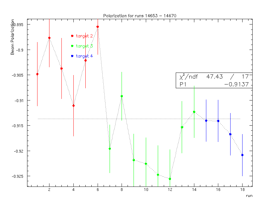Click the y-axis tick label -0.9

pos(20,50)
